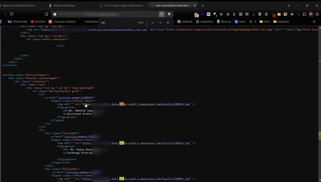Open the browser hamburger main menu
321x182 pixels.
click(317, 14)
